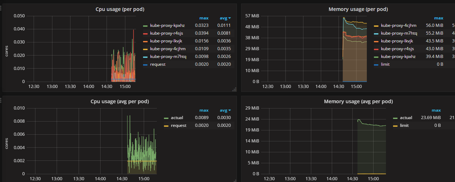The image size is (455, 182).
Task: Open color picker for kube-proxy-m7htq in Cpu usage (per pod)
Action: pyautogui.click(x=145, y=57)
